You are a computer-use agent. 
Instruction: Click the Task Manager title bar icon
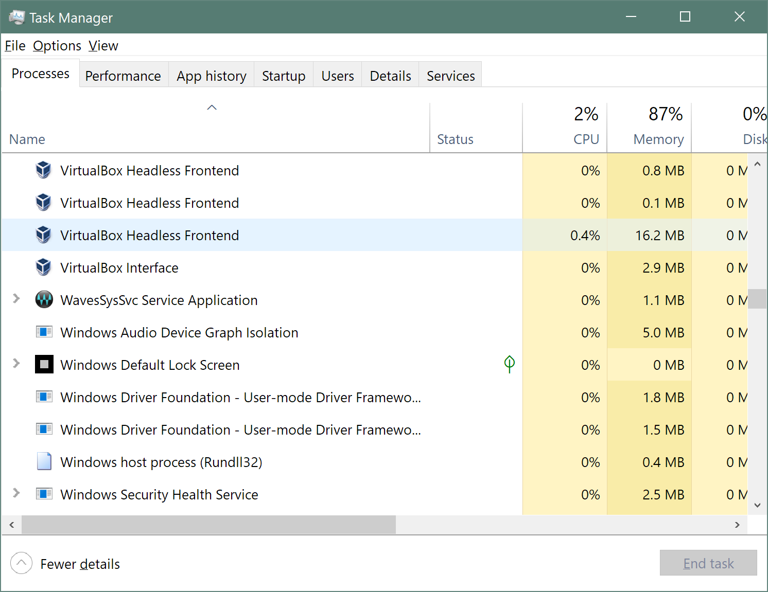click(x=16, y=17)
